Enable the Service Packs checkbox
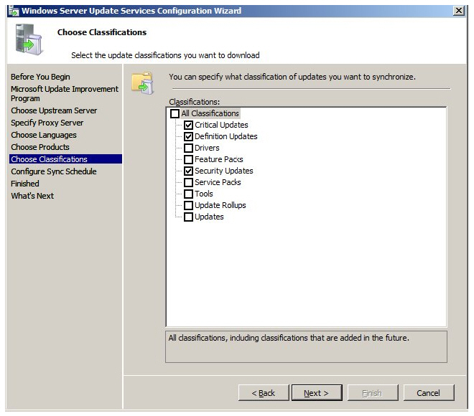474x416 pixels. (188, 182)
